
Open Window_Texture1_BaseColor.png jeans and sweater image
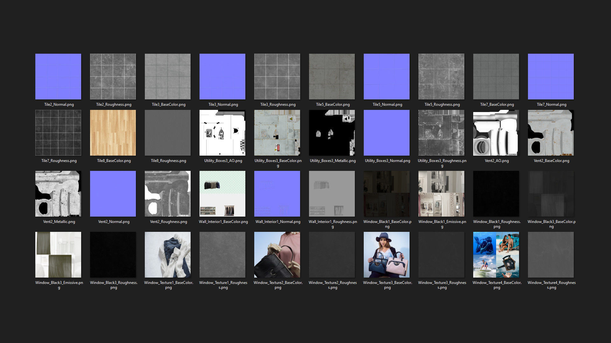pos(168,255)
